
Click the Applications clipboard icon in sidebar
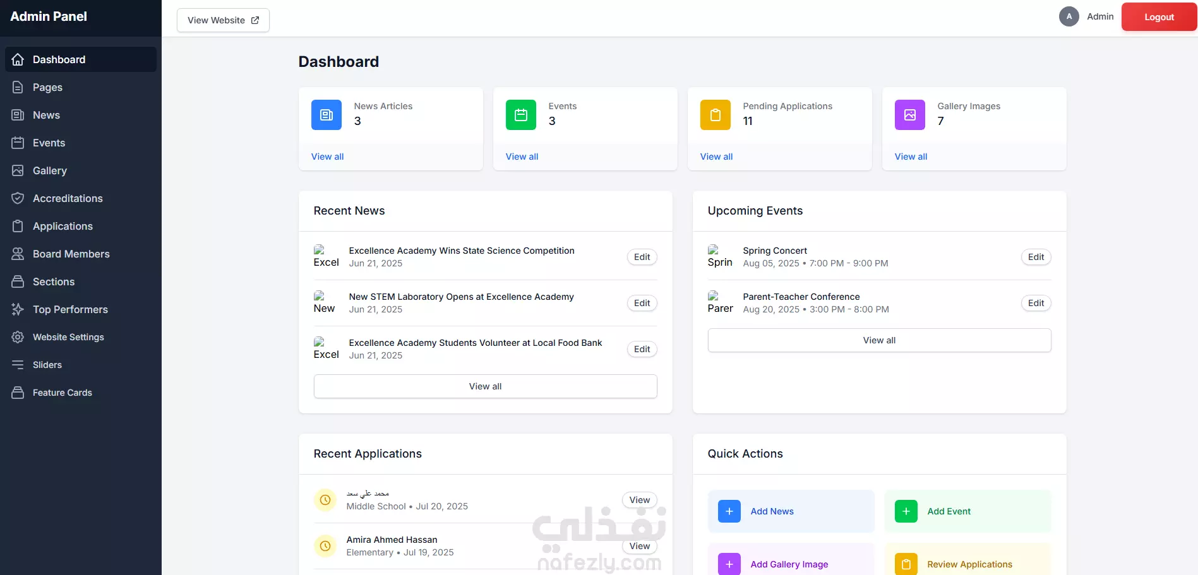[18, 226]
